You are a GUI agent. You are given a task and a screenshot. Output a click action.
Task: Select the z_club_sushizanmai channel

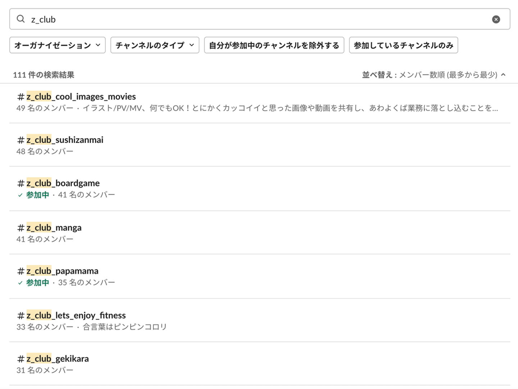(x=65, y=140)
